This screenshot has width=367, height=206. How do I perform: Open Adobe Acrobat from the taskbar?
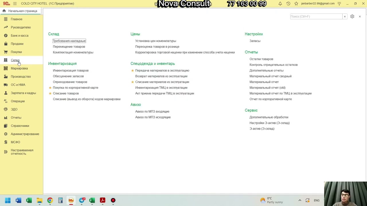point(103,200)
